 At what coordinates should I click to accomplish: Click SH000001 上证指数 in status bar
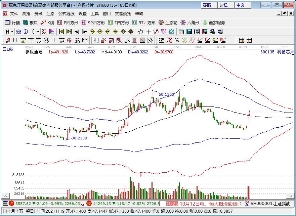click(270, 204)
